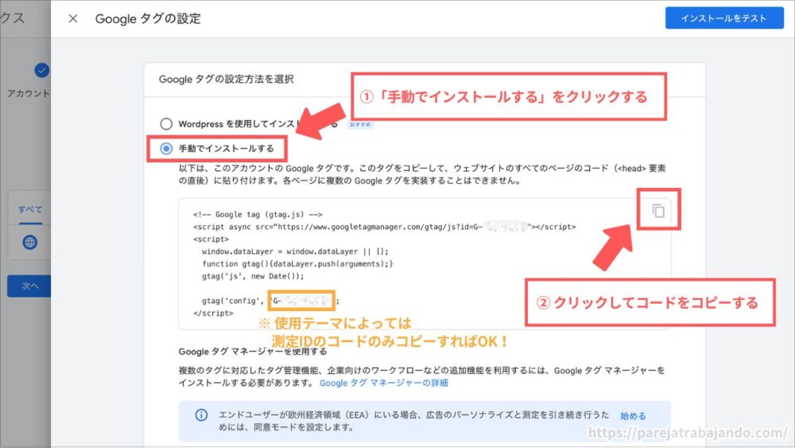Click the globe web platform icon

coord(30,243)
